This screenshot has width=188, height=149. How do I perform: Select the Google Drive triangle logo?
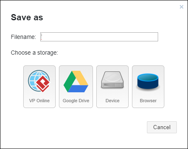[76, 82]
